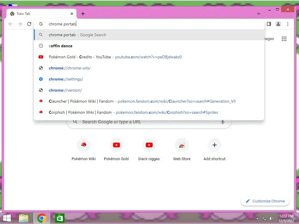
Task: Click the globe icon beside chrome://version/
Action: point(41,90)
